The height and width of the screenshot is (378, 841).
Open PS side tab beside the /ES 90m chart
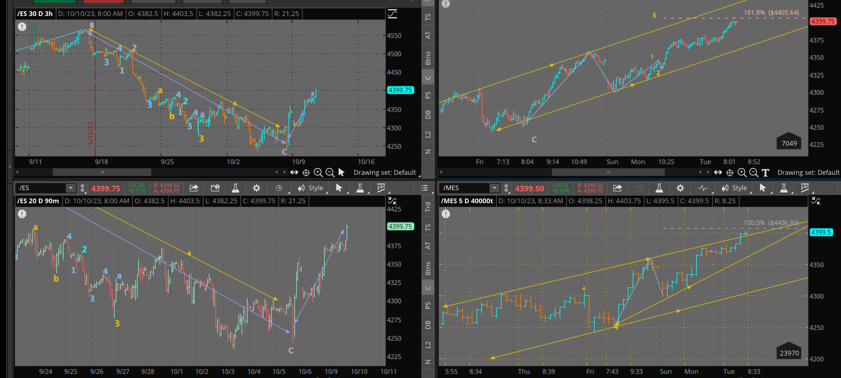pos(428,305)
